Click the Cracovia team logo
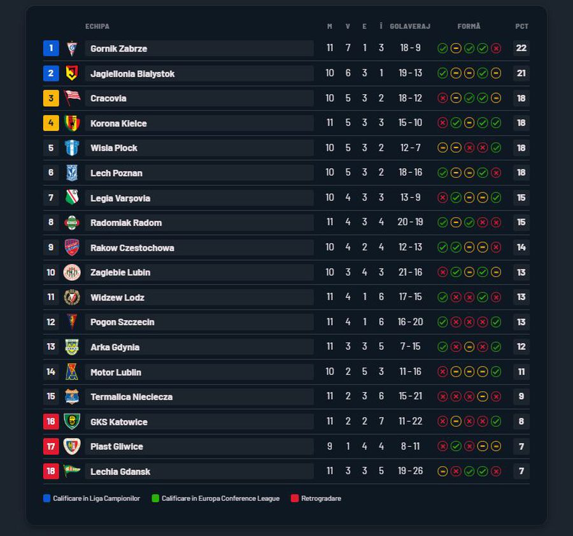The height and width of the screenshot is (536, 573). (72, 98)
